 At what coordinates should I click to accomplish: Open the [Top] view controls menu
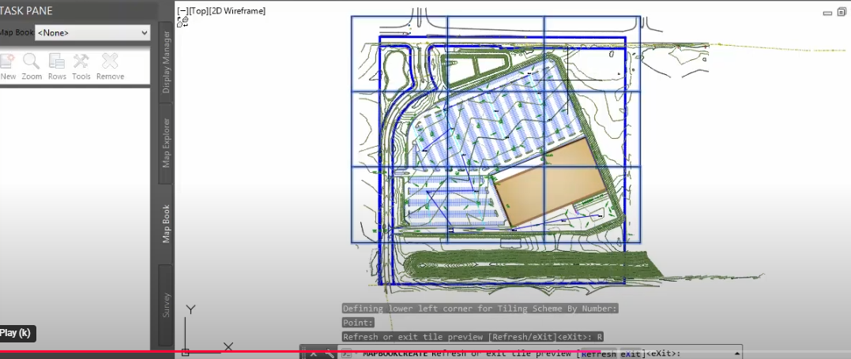click(x=198, y=11)
